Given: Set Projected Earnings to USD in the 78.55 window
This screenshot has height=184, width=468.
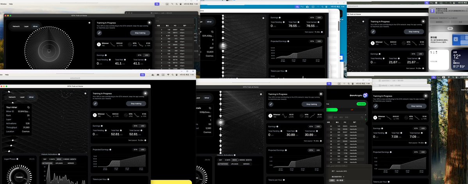Looking at the screenshot, I should (x=319, y=41).
